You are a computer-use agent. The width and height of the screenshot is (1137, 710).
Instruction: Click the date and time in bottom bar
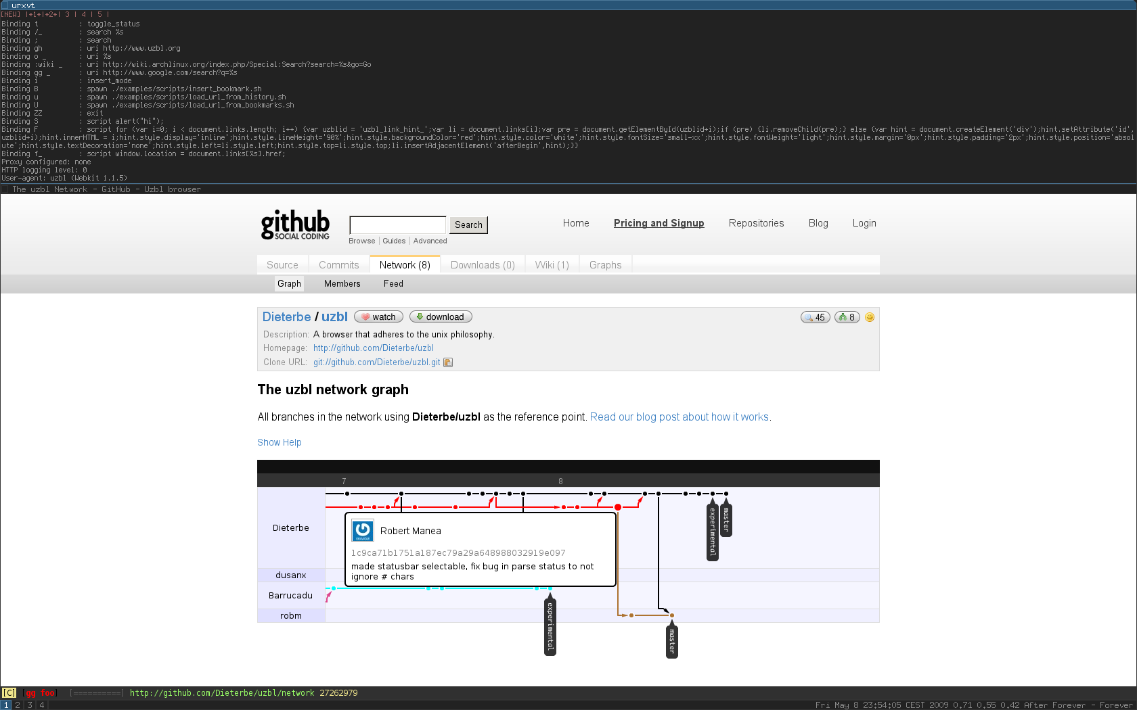[882, 705]
